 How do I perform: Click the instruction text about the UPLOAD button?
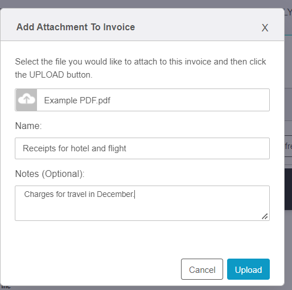(141, 68)
